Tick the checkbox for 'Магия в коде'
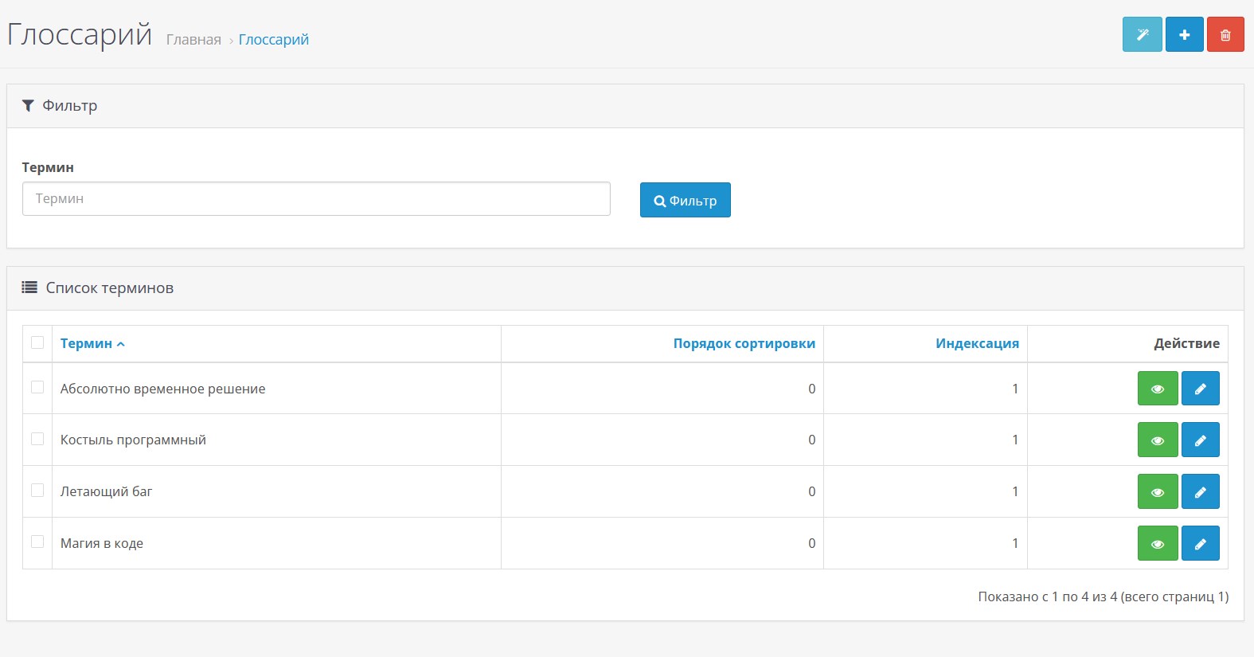Viewport: 1254px width, 657px height. (x=37, y=542)
